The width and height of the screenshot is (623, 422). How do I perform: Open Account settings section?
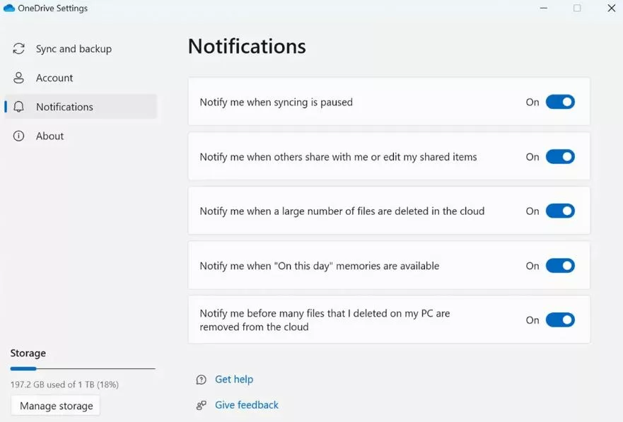81,78
